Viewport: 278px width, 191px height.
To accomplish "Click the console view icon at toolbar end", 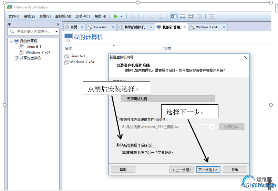I will pos(212,16).
